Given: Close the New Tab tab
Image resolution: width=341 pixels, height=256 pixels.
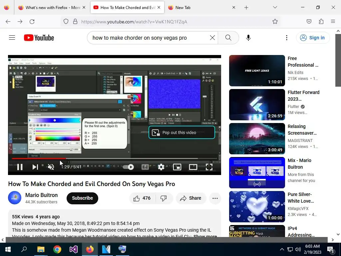Looking at the screenshot, I should tap(233, 7).
